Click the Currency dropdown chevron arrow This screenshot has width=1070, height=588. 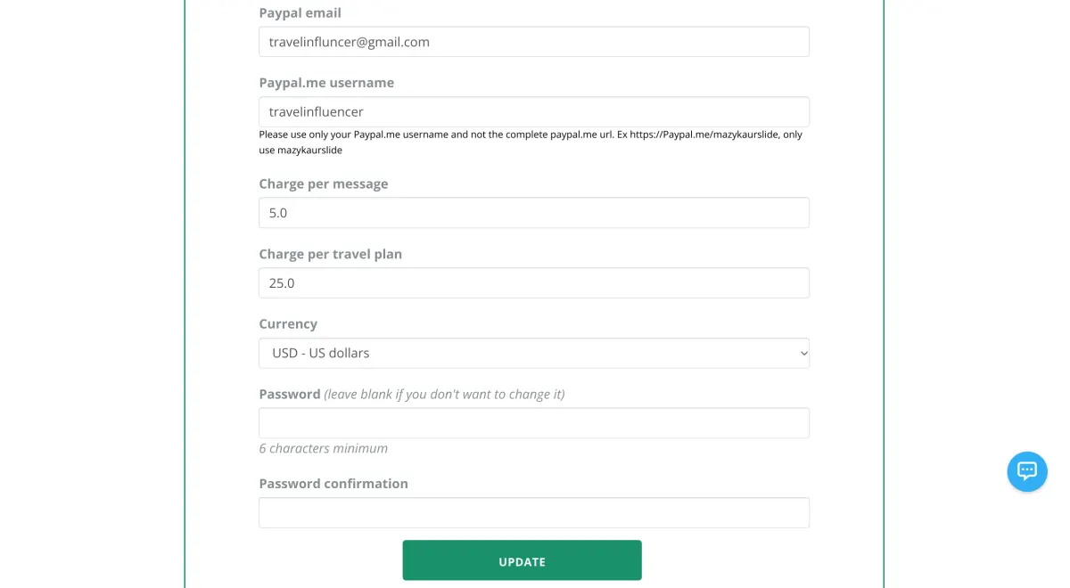coord(802,353)
